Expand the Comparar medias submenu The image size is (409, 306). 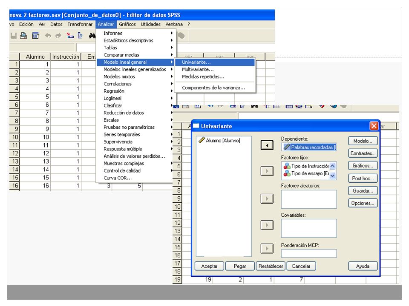tap(135, 55)
